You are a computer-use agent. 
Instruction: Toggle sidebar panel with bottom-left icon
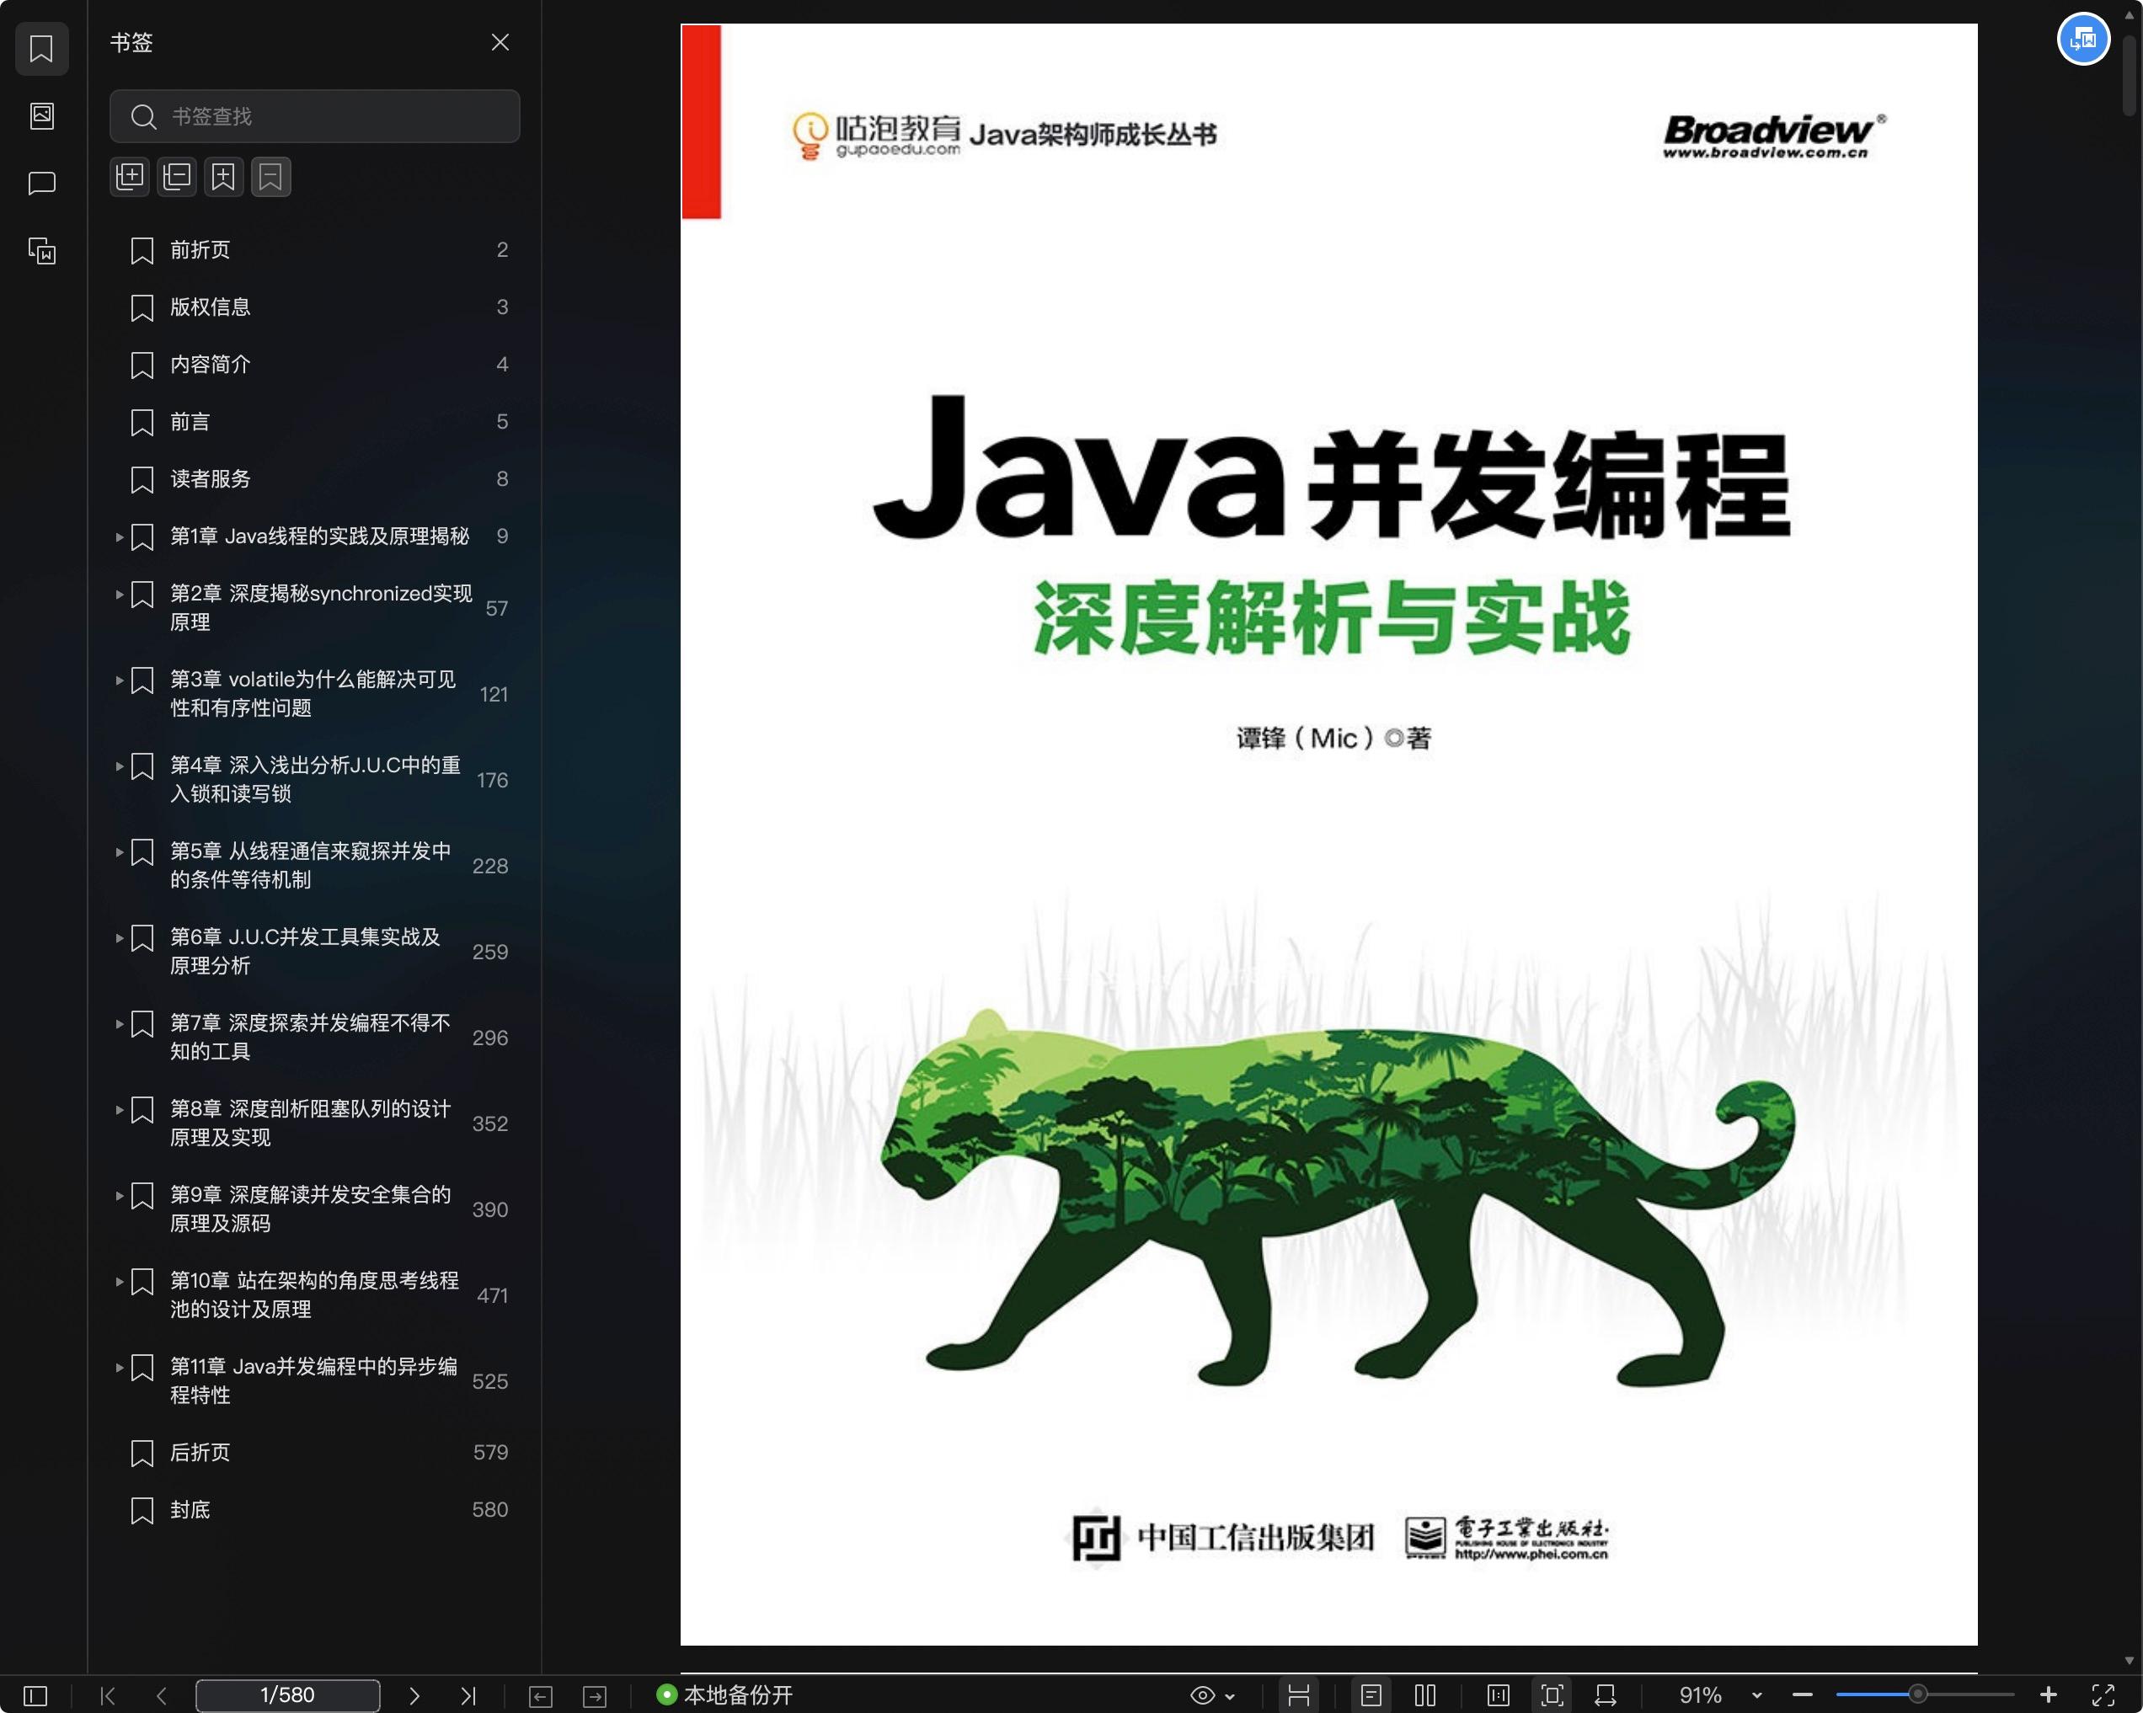35,1695
